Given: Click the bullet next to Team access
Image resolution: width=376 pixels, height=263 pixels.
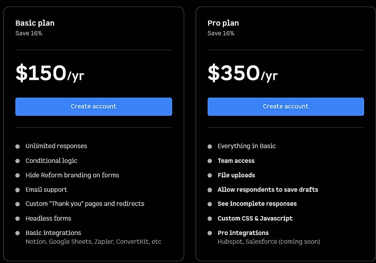Looking at the screenshot, I should tap(209, 161).
